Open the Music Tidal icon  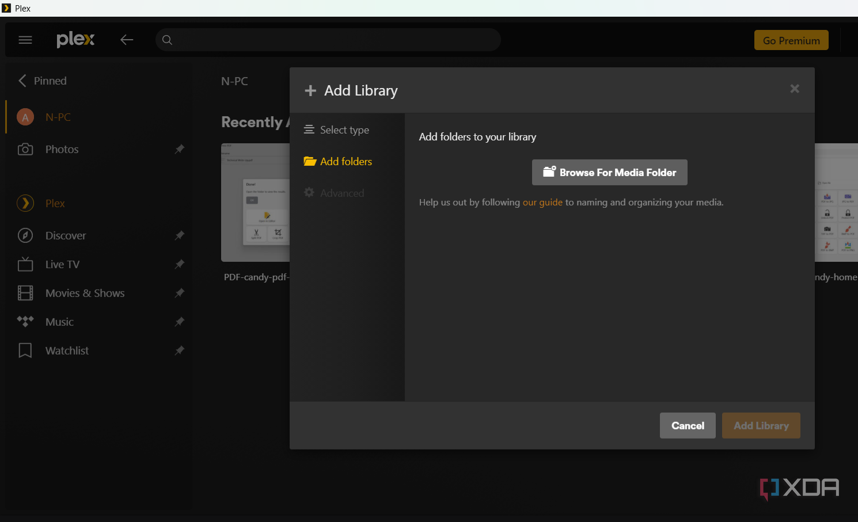(25, 322)
